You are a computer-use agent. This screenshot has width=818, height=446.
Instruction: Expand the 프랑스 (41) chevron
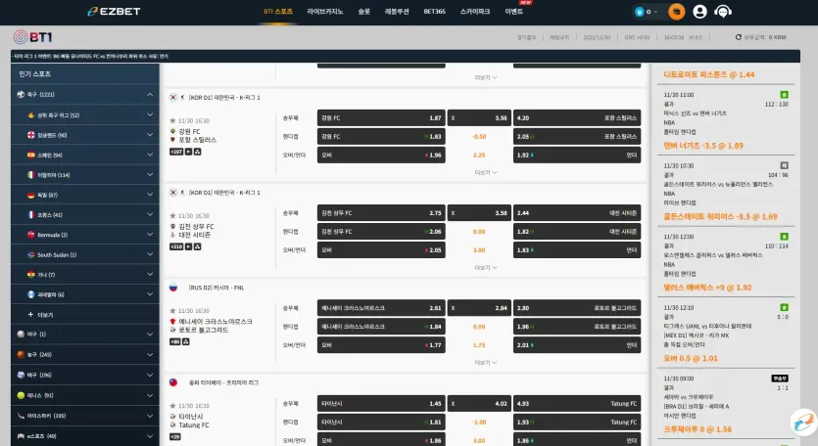pyautogui.click(x=150, y=214)
